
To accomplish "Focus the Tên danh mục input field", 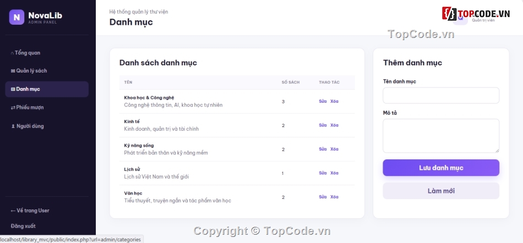I will coord(441,96).
